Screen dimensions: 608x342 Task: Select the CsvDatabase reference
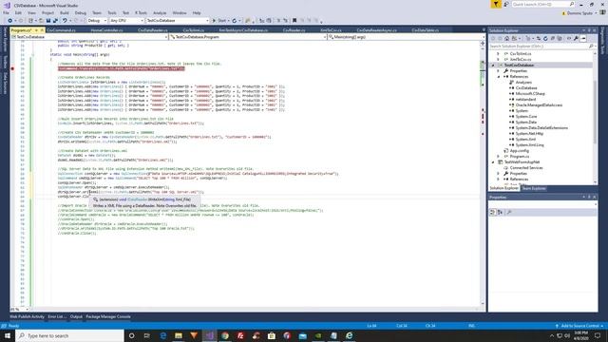[x=526, y=88]
